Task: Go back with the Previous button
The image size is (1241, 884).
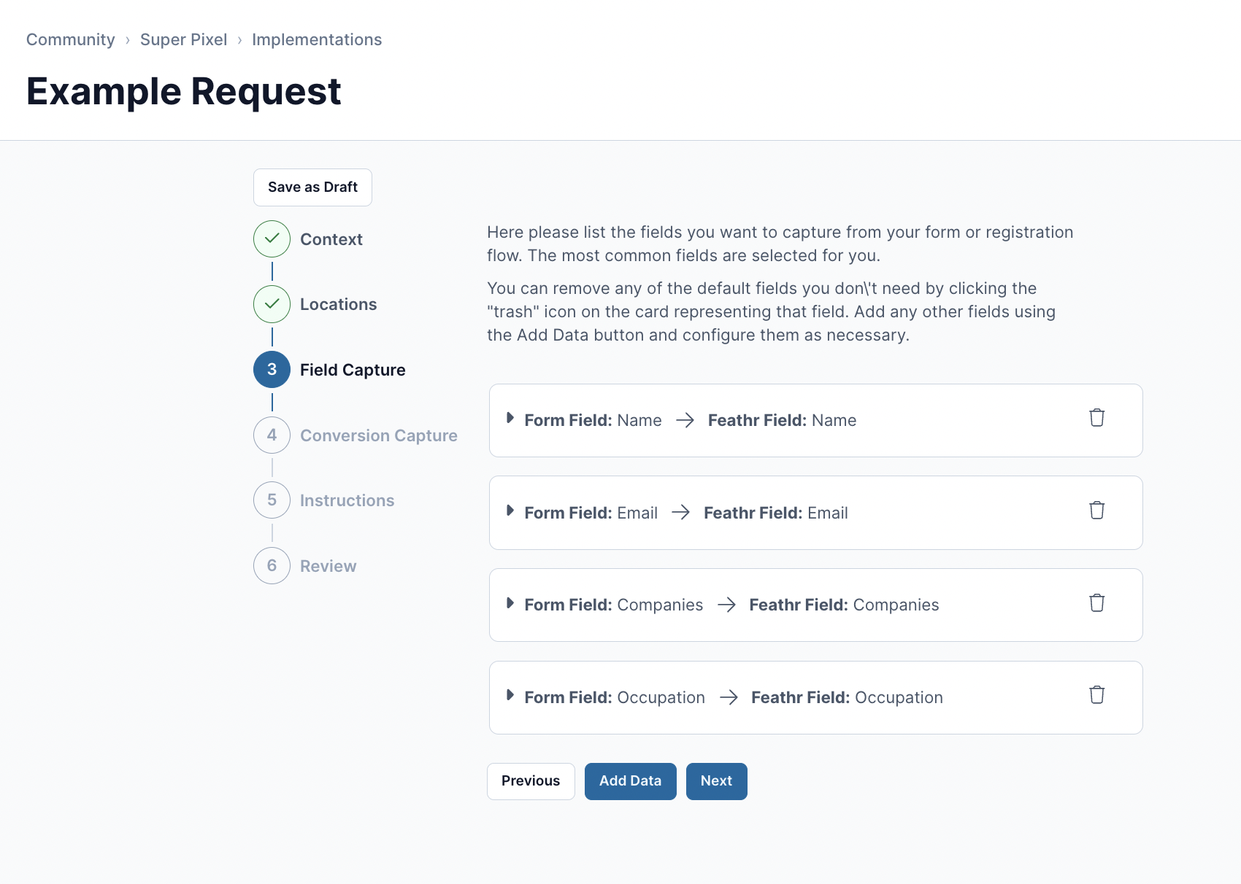Action: (x=531, y=781)
